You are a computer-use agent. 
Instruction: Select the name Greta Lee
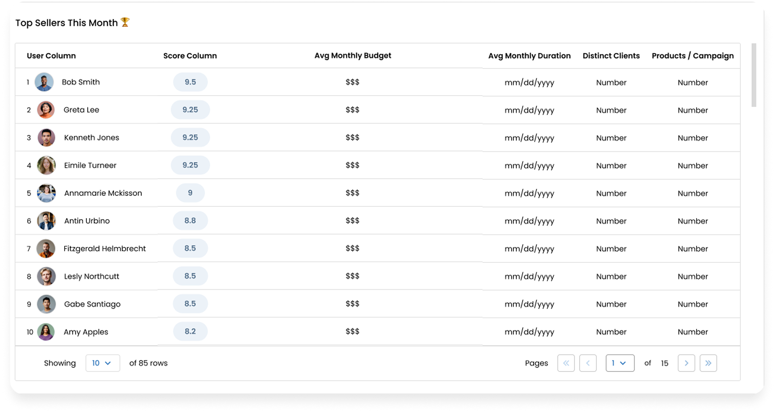pyautogui.click(x=81, y=110)
